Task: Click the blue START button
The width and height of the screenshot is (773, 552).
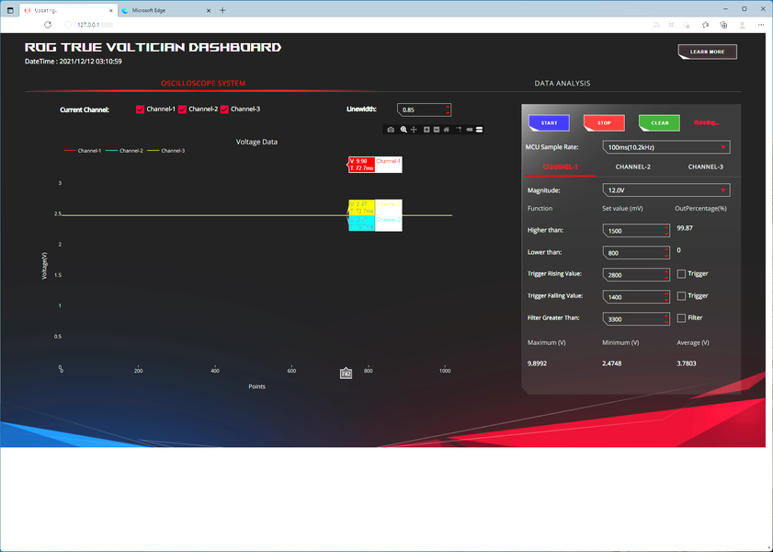Action: 549,123
